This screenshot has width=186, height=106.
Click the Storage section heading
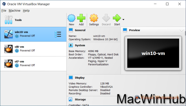(x=80, y=99)
